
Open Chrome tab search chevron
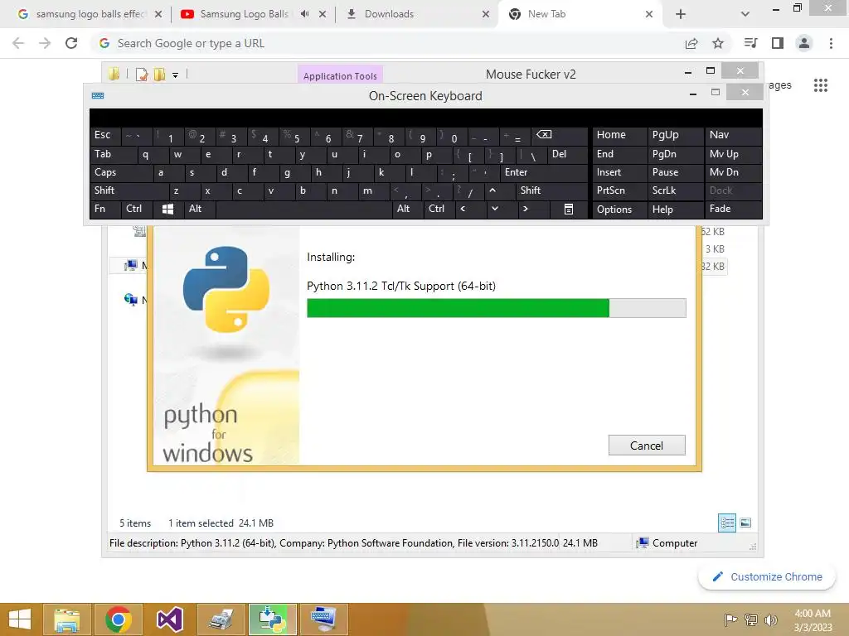tap(745, 14)
